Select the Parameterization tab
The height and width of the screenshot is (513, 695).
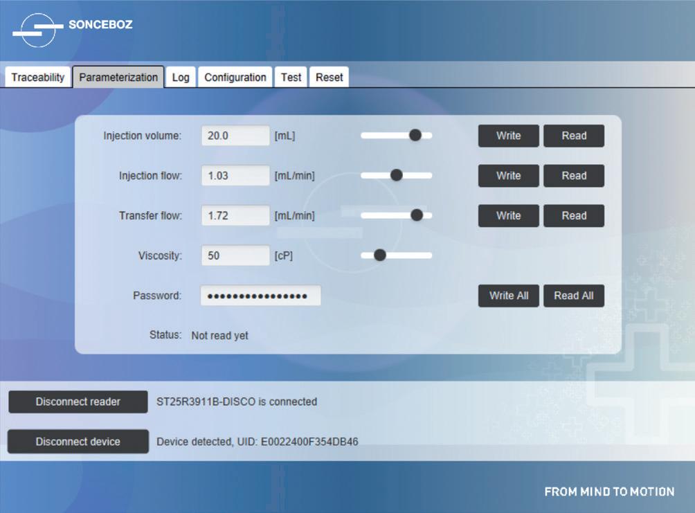[x=118, y=77]
